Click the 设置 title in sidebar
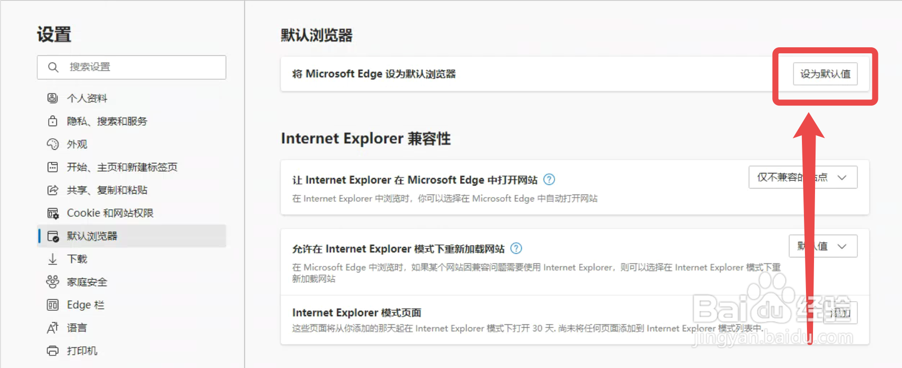This screenshot has width=902, height=368. point(54,35)
